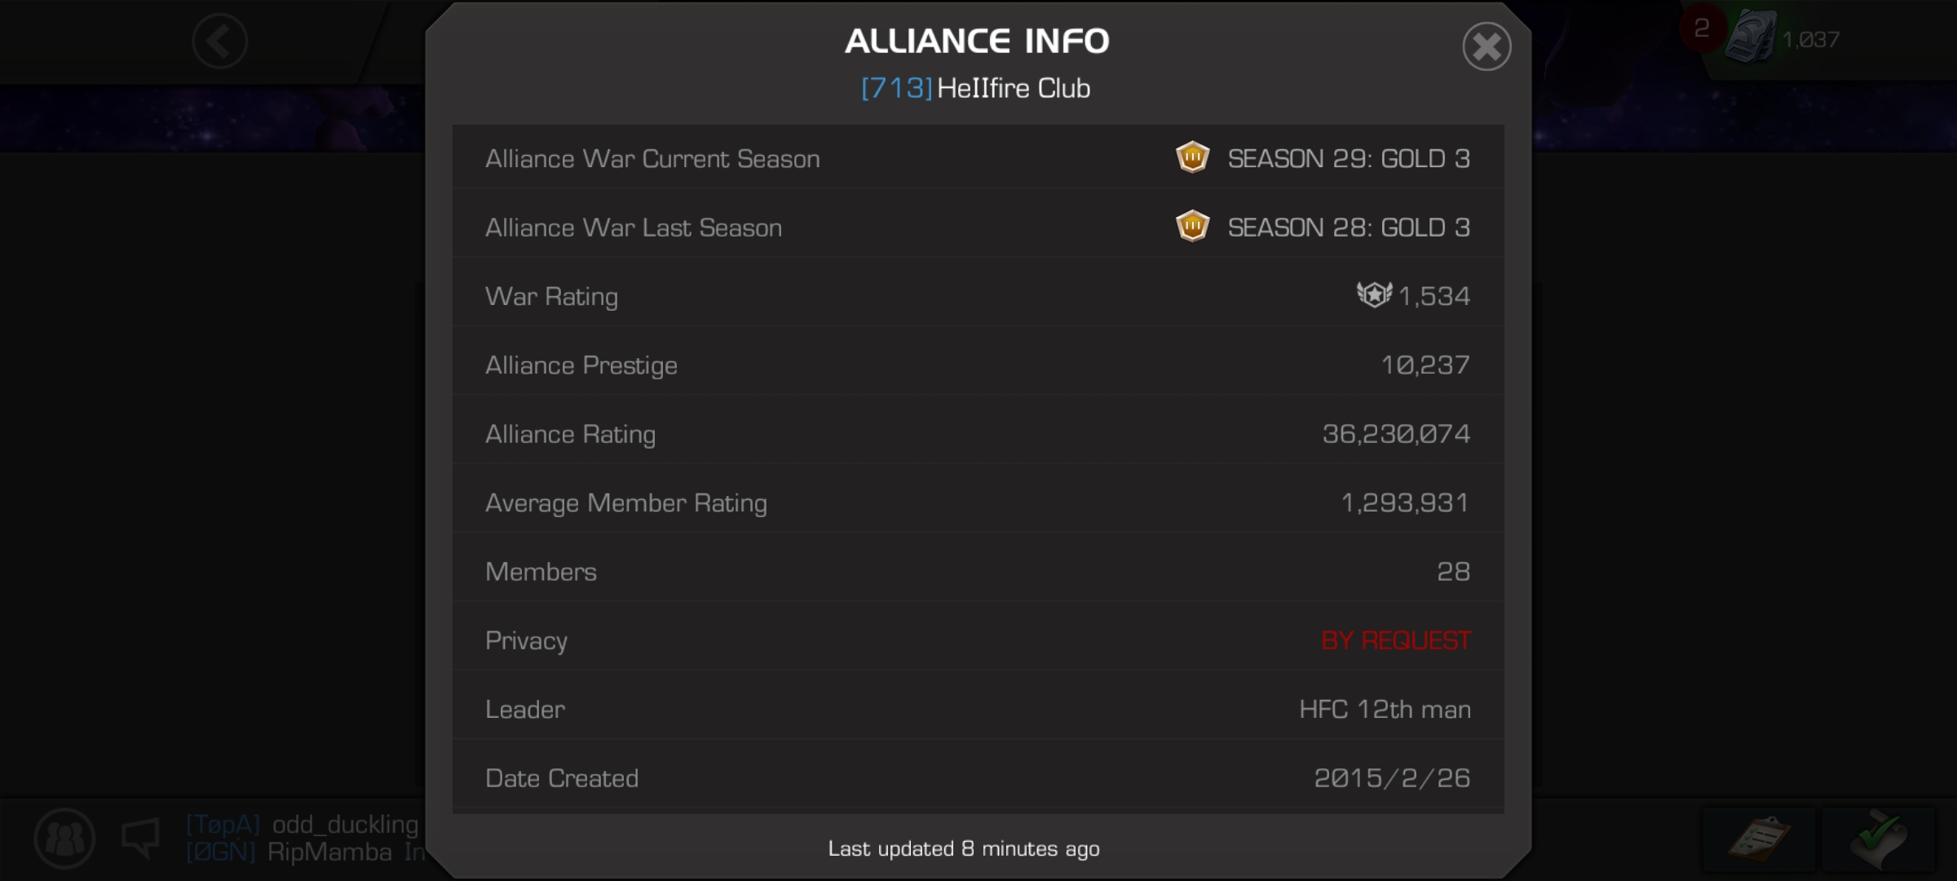Image resolution: width=1957 pixels, height=881 pixels.
Task: Select the Alliance Prestige row
Action: [978, 365]
